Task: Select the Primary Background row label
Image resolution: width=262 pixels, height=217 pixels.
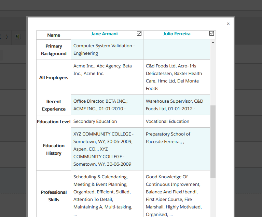Action: [54, 50]
